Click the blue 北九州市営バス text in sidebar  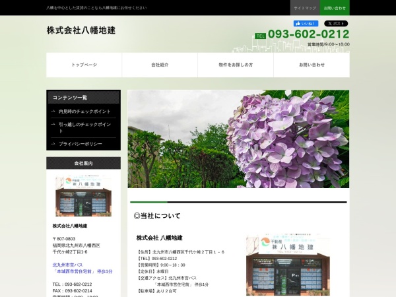pyautogui.click(x=67, y=265)
